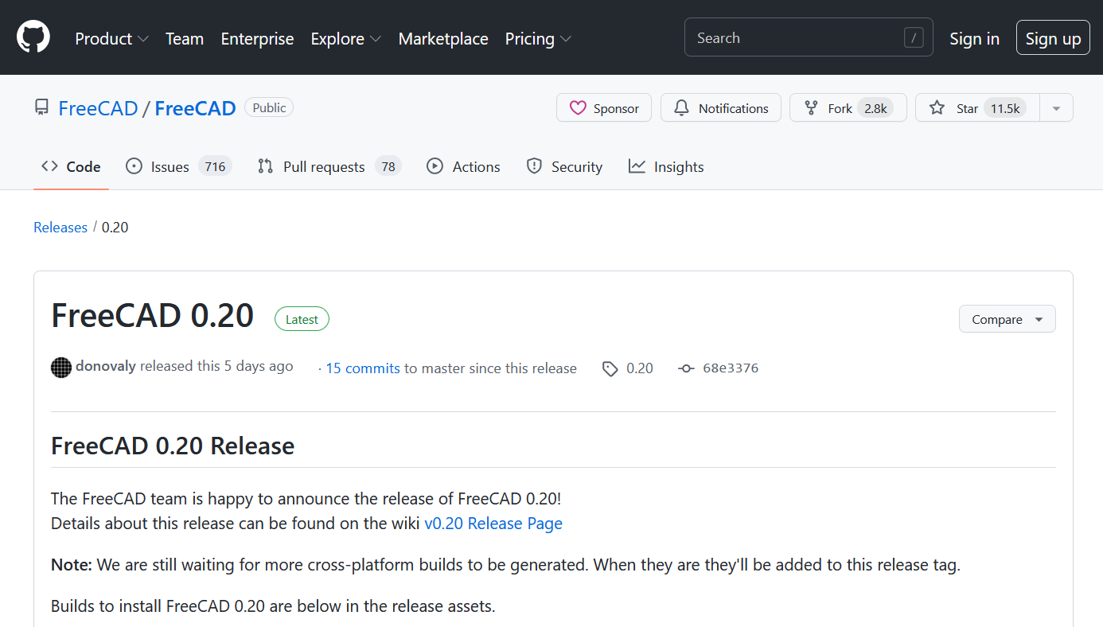Image resolution: width=1103 pixels, height=627 pixels.
Task: Open the dropdown arrow next to Star
Action: (x=1057, y=108)
